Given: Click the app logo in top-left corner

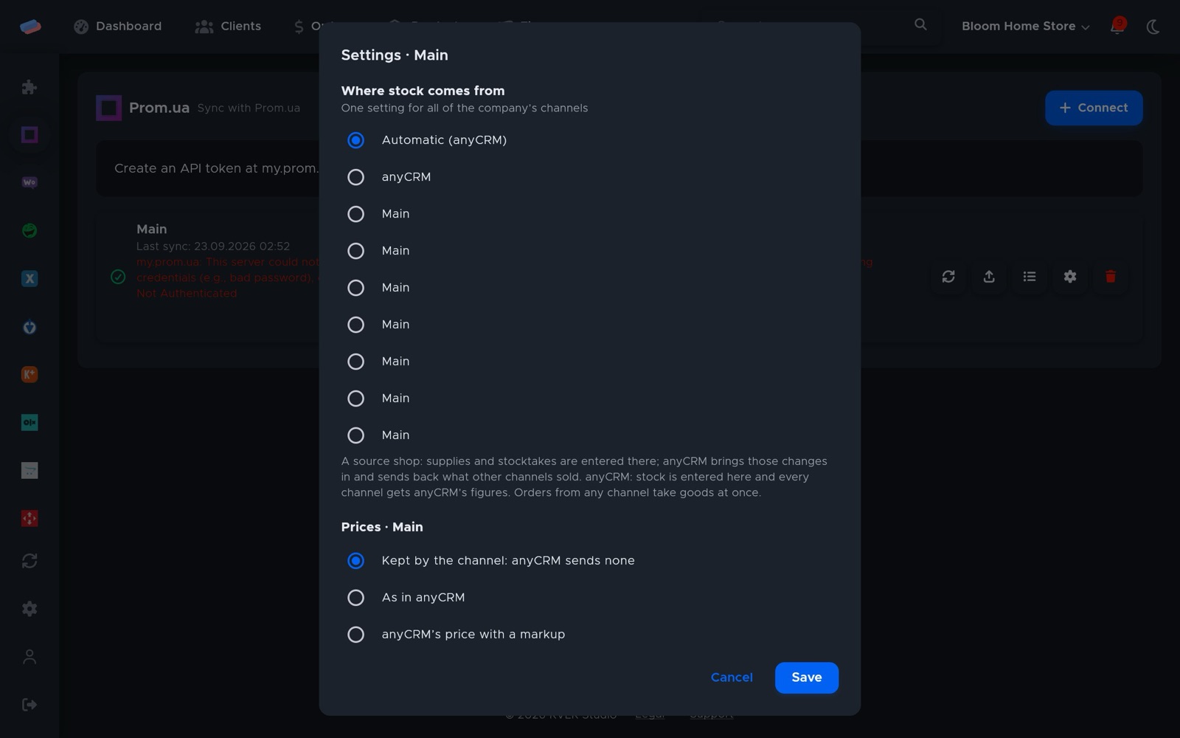Looking at the screenshot, I should [x=30, y=27].
